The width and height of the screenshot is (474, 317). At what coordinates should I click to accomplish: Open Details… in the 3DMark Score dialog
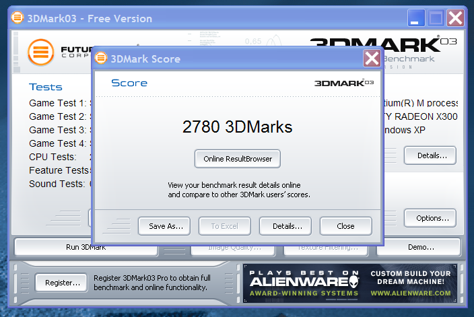point(285,226)
